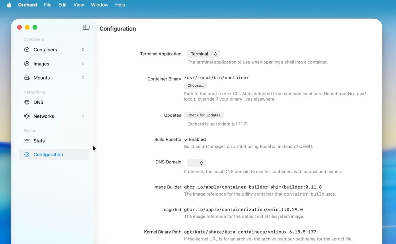Expand the DNS Domain dropdown
This screenshot has width=396, height=244.
tap(196, 163)
